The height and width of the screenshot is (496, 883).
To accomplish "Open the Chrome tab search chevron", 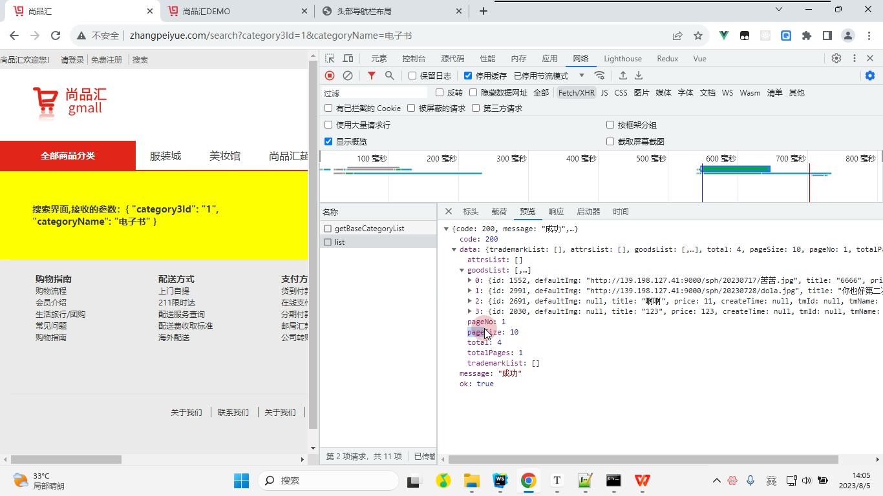I will [779, 9].
